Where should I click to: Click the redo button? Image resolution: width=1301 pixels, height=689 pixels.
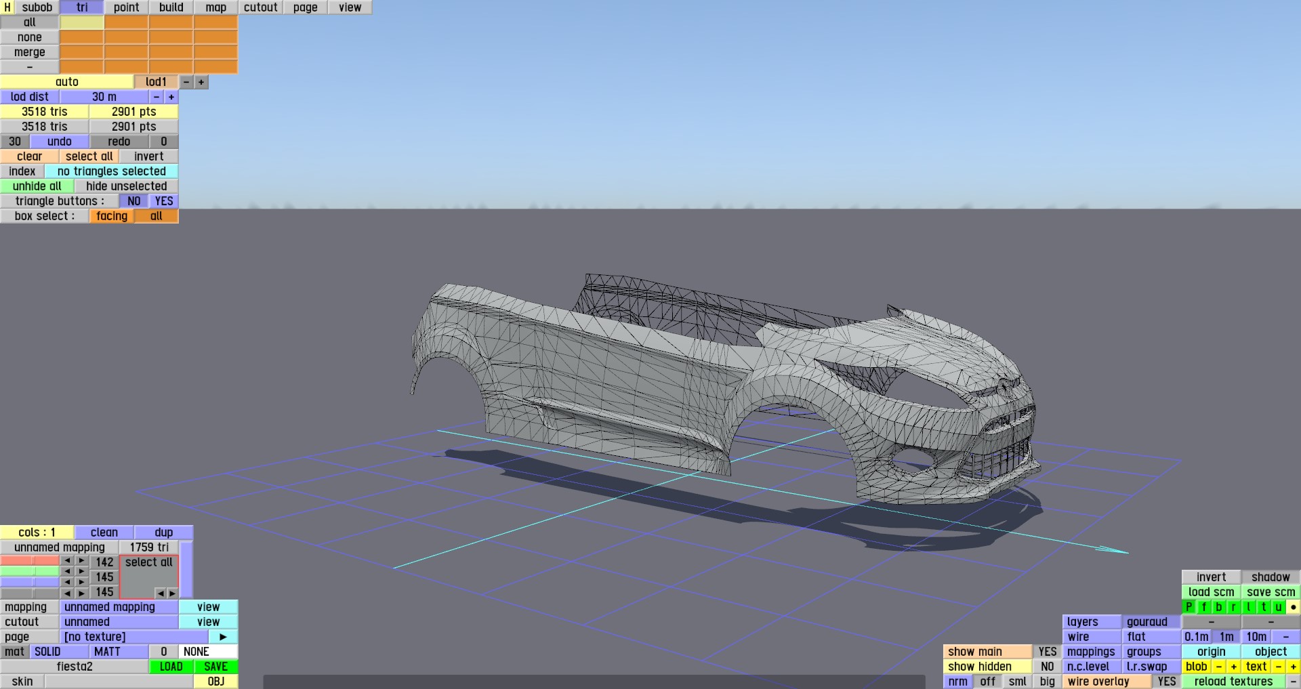pyautogui.click(x=119, y=142)
